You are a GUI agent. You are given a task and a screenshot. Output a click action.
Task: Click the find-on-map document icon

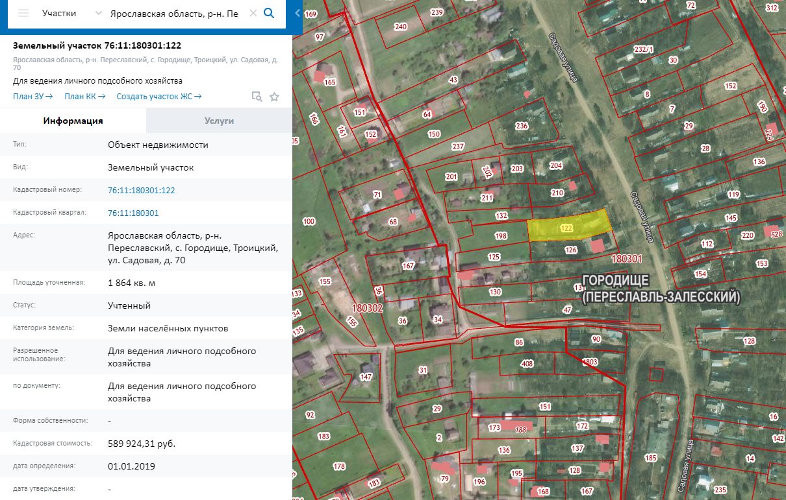(257, 97)
